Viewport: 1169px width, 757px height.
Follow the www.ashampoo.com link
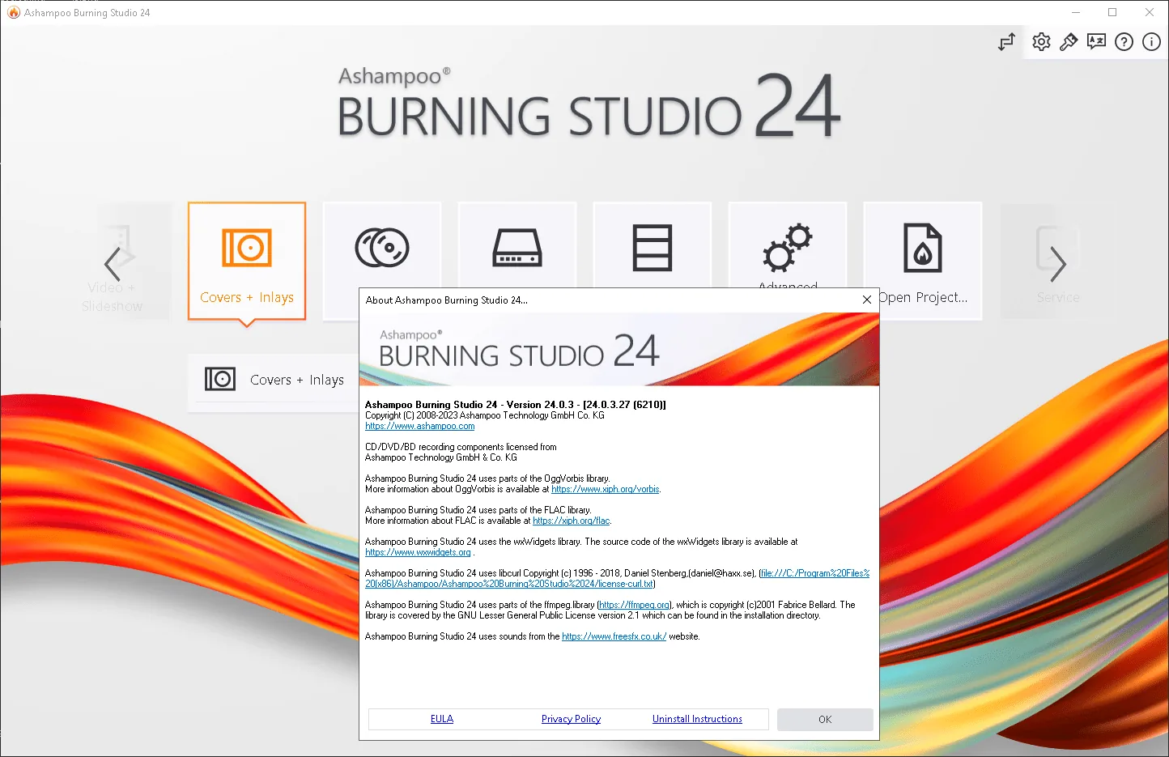pos(420,426)
